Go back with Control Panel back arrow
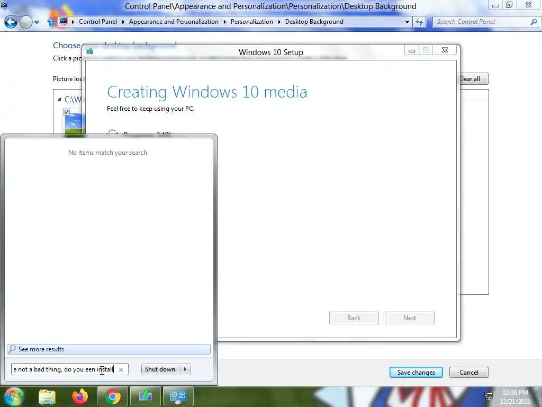 coord(11,22)
